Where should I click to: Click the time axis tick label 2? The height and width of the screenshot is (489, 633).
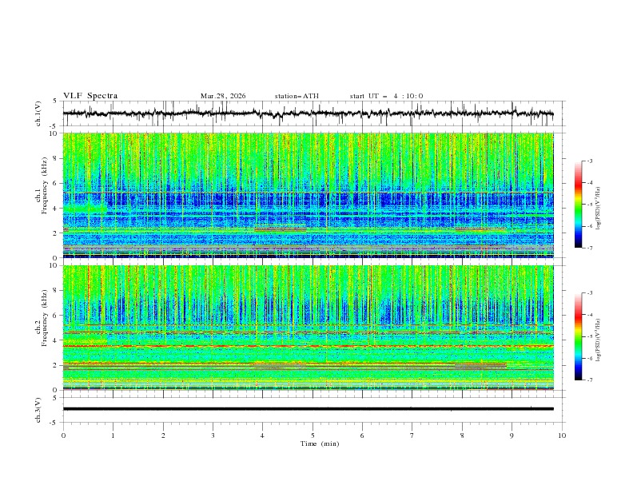(163, 435)
